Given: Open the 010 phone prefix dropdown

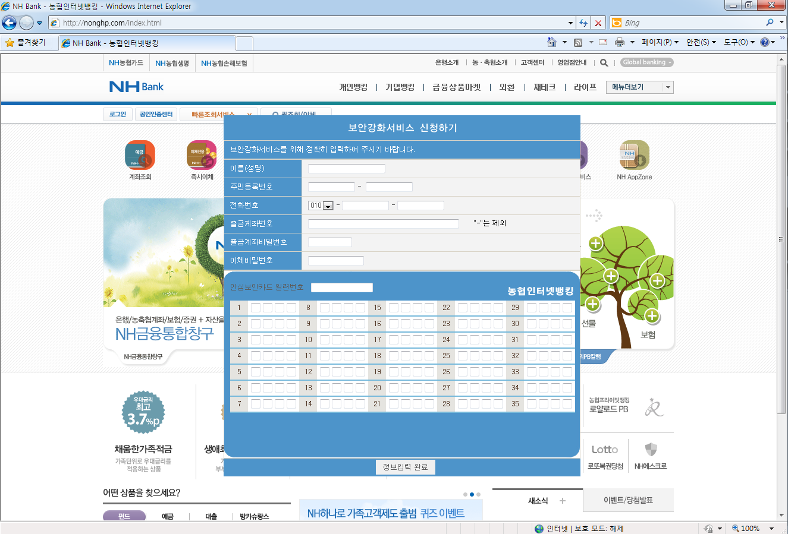Looking at the screenshot, I should point(328,205).
